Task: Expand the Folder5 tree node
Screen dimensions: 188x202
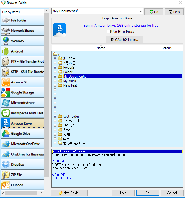Action: (55, 72)
